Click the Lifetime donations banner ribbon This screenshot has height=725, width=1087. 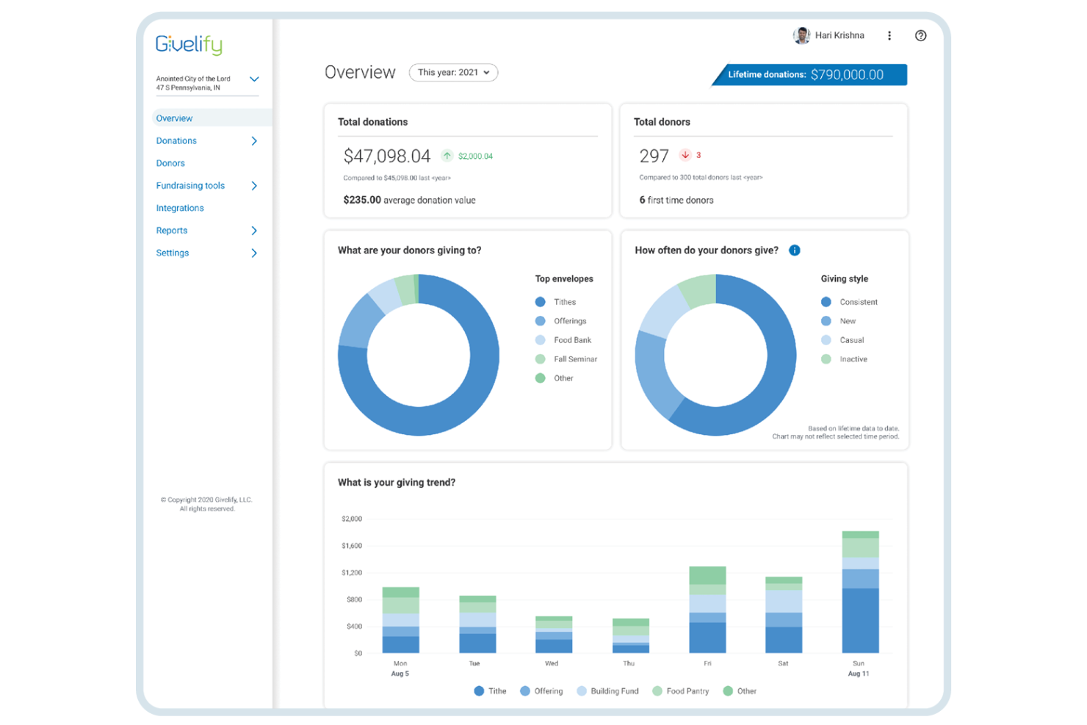tap(808, 74)
